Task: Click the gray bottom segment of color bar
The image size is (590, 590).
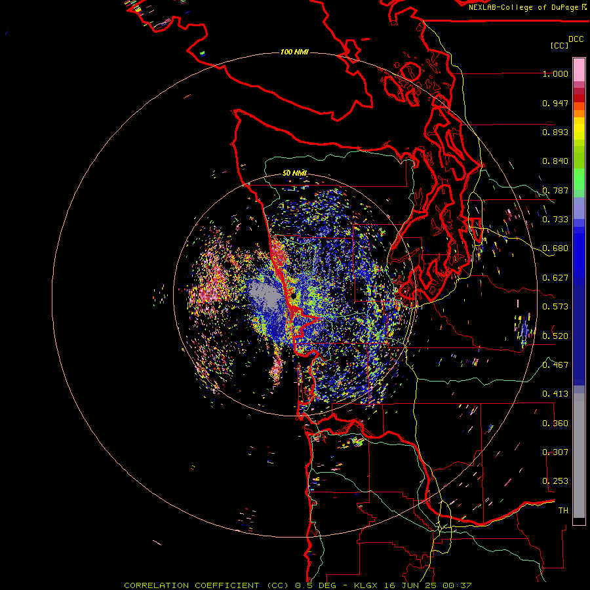Action: pos(579,456)
